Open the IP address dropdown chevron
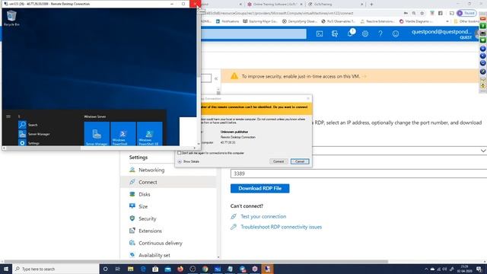The height and width of the screenshot is (274, 487). click(x=483, y=151)
